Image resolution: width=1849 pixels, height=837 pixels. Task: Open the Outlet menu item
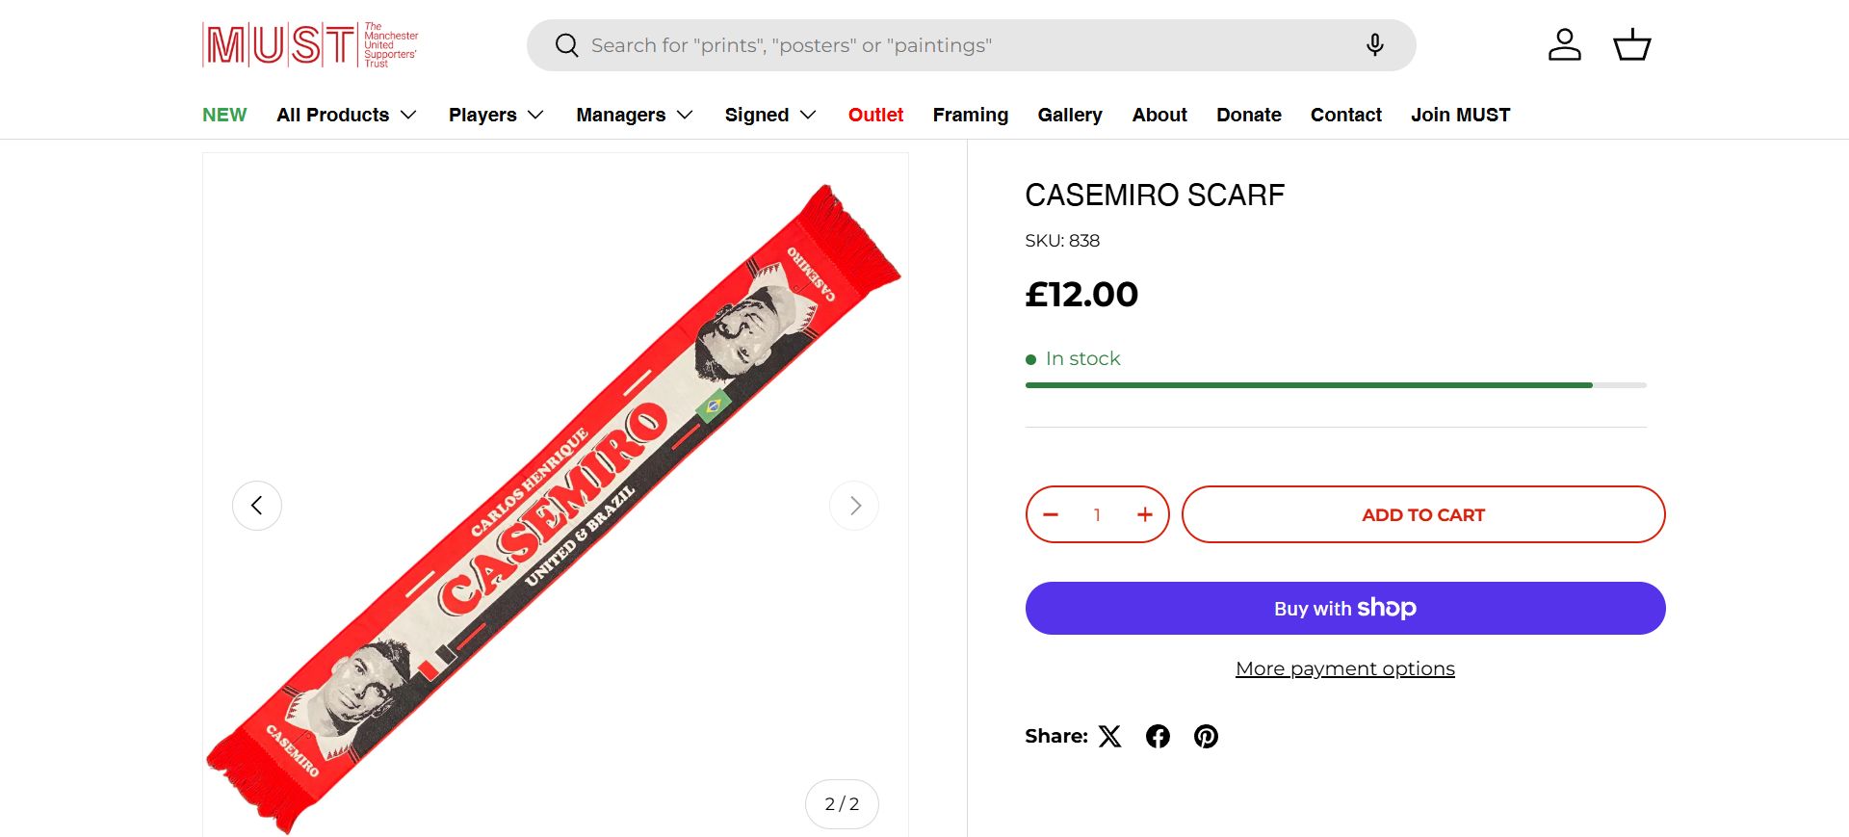point(875,116)
